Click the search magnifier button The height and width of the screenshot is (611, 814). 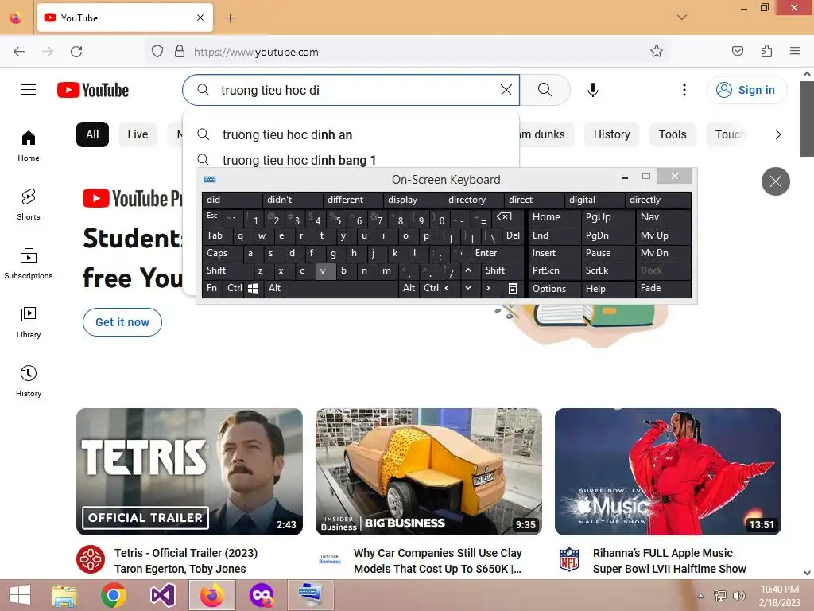coord(545,90)
